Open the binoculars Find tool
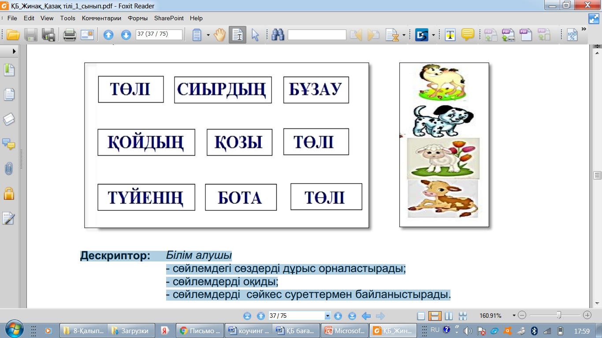The image size is (602, 338). point(278,35)
